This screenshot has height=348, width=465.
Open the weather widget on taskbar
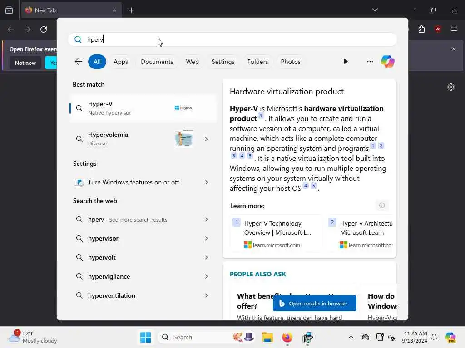33,337
